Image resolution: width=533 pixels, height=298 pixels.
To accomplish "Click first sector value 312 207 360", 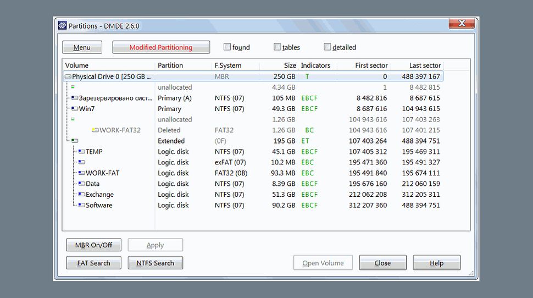I will tap(368, 205).
